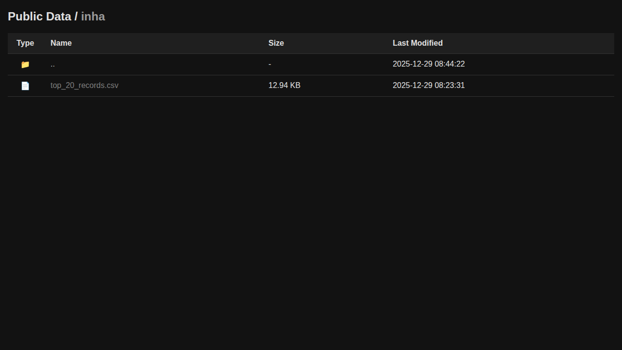Click the 08:44:22 time in parent row
This screenshot has width=622, height=350.
(449, 64)
